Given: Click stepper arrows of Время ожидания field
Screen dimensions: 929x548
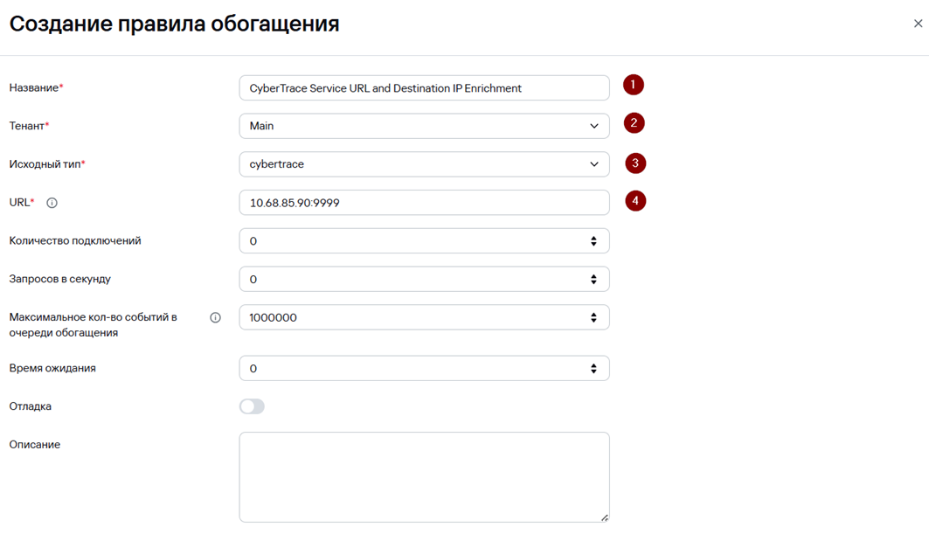Looking at the screenshot, I should coord(593,369).
